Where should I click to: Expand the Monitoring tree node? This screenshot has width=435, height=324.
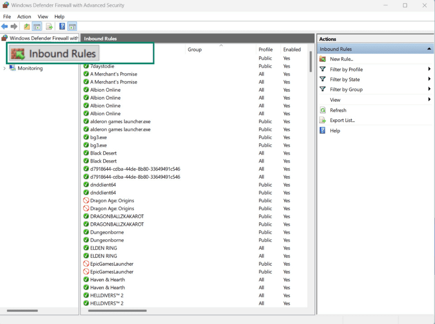[x=4, y=68]
